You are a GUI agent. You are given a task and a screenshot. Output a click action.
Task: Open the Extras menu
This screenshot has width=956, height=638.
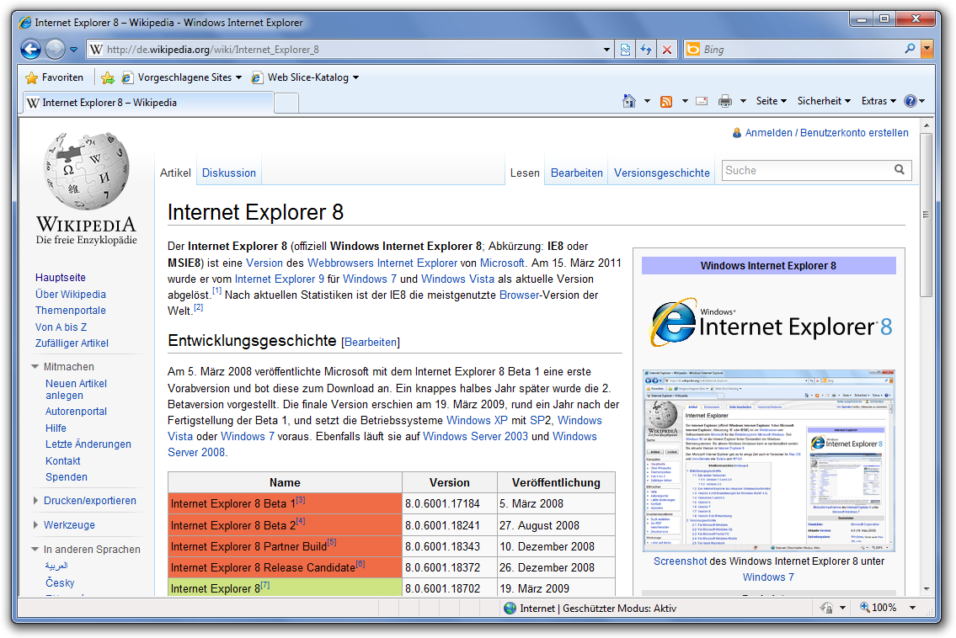[x=879, y=101]
